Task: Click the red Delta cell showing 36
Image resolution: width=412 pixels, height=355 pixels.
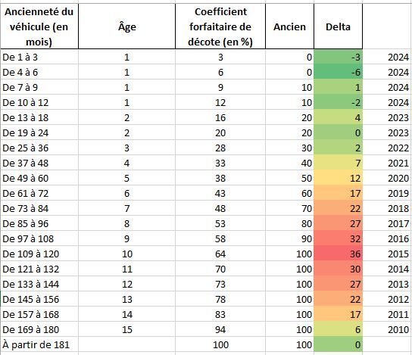Action: [339, 254]
